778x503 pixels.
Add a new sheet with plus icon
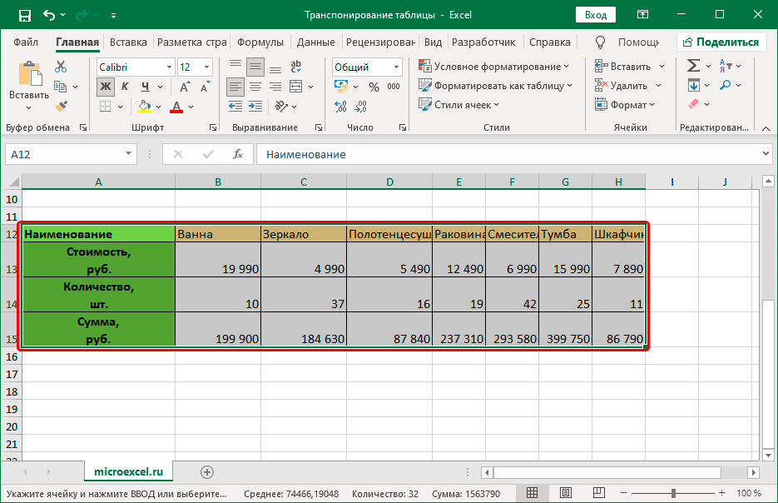pyautogui.click(x=207, y=472)
